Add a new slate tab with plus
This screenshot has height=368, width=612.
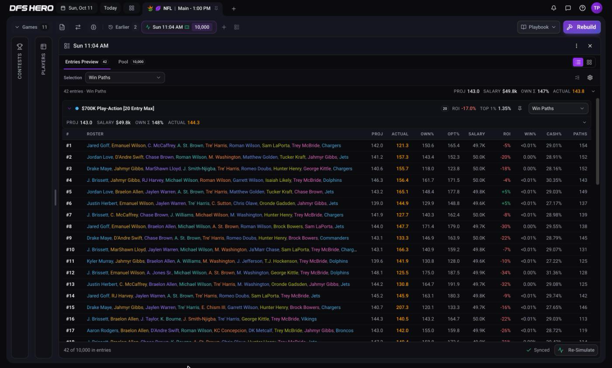(233, 8)
